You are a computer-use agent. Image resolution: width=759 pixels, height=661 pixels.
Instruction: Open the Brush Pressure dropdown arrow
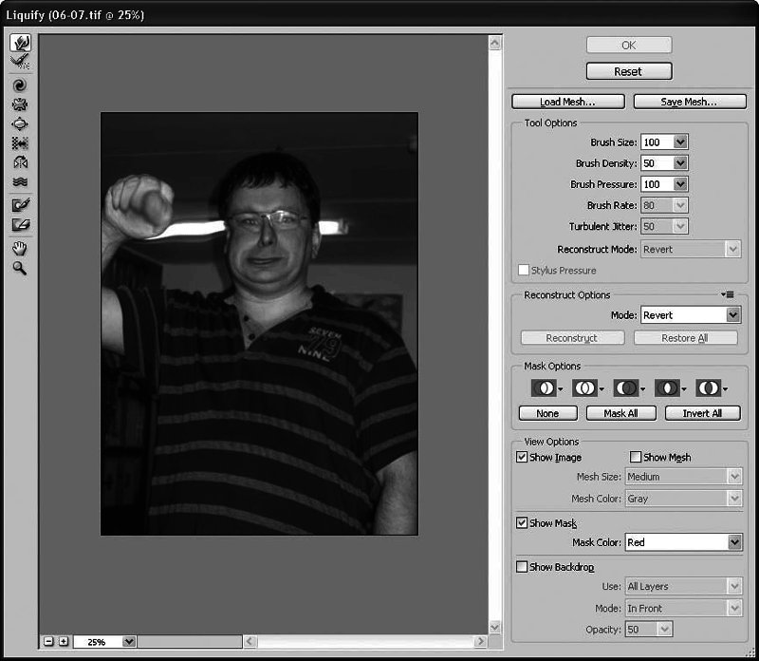tap(680, 184)
